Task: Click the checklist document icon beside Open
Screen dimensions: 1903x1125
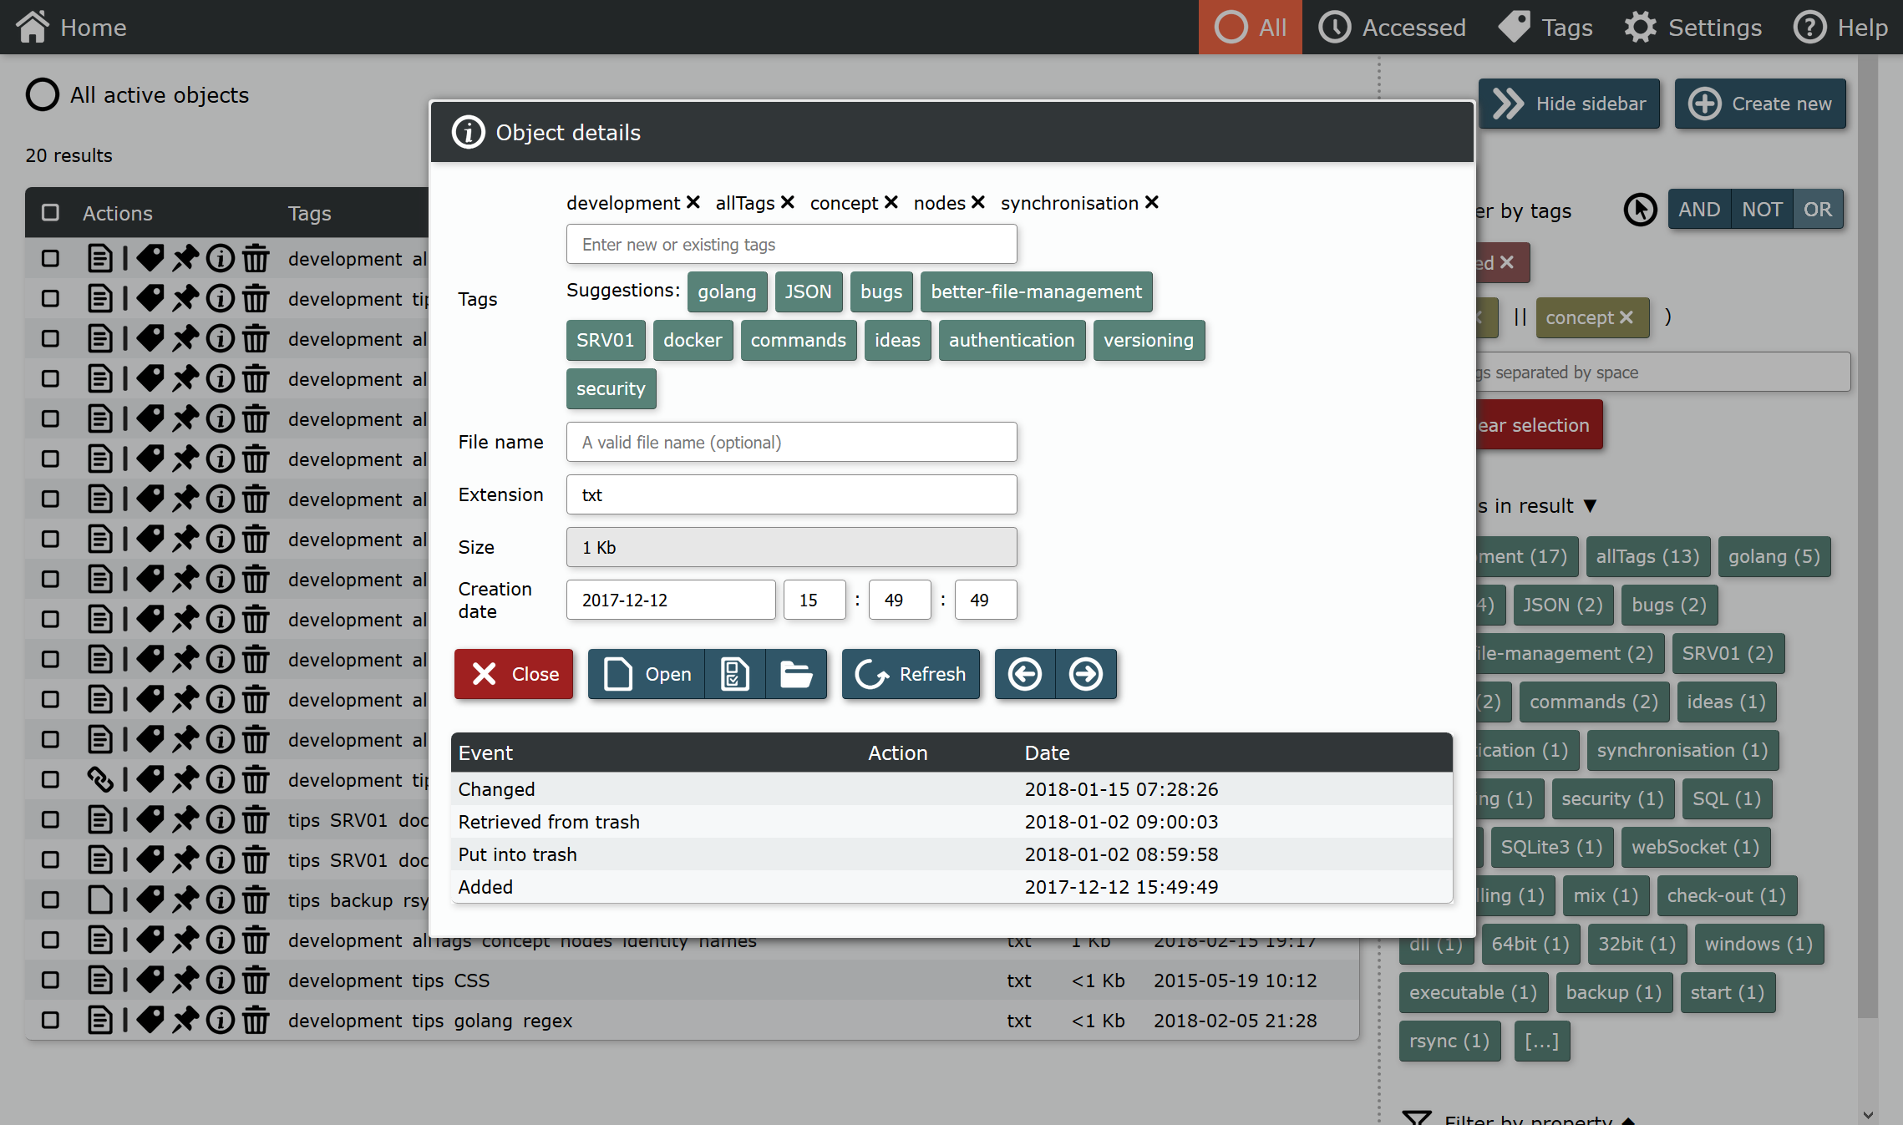Action: [x=735, y=674]
